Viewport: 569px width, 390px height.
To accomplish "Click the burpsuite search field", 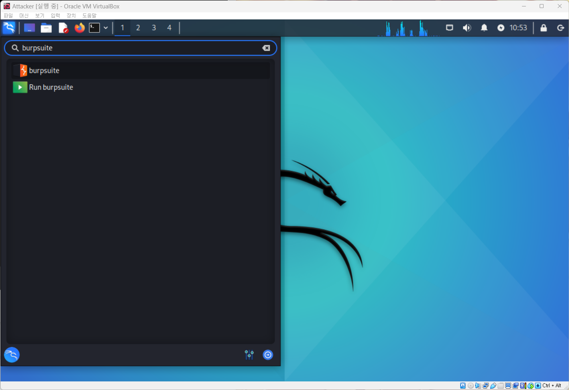I will [x=141, y=48].
